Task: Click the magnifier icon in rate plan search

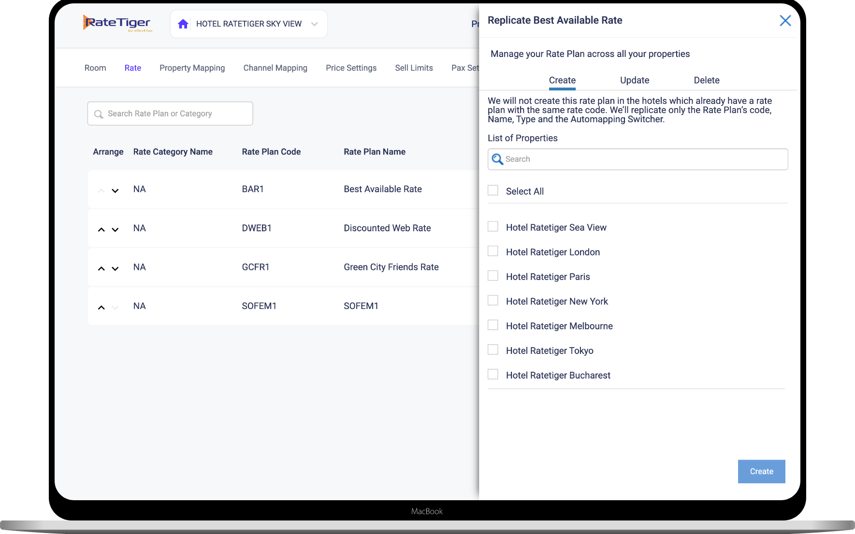Action: click(99, 114)
